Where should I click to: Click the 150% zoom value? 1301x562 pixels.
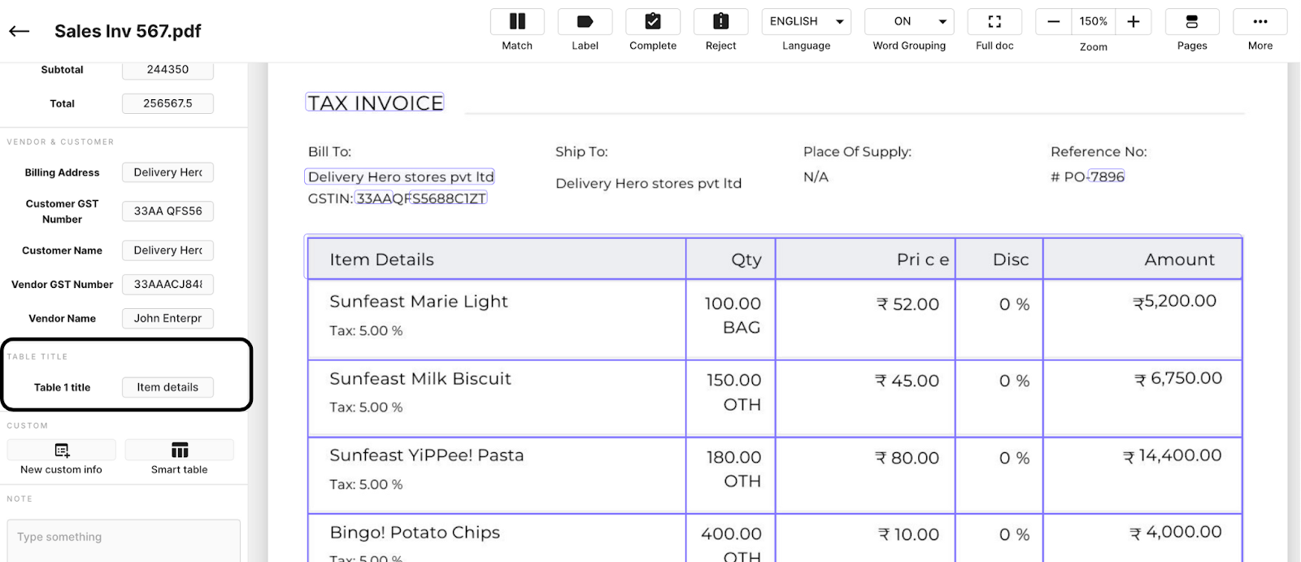(x=1094, y=21)
